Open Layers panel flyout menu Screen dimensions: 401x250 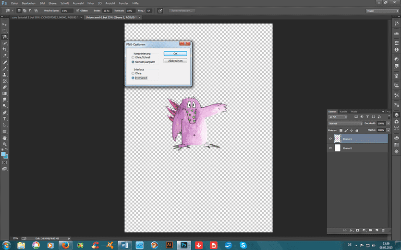pos(389,112)
